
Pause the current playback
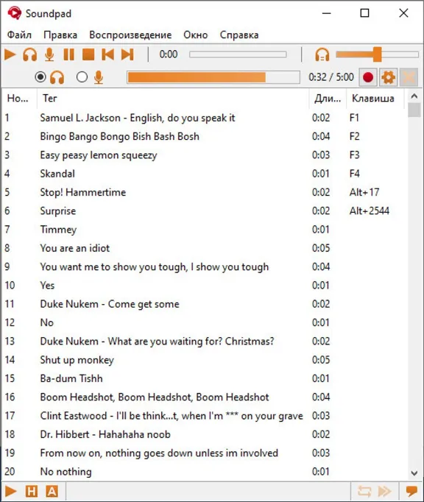click(69, 54)
